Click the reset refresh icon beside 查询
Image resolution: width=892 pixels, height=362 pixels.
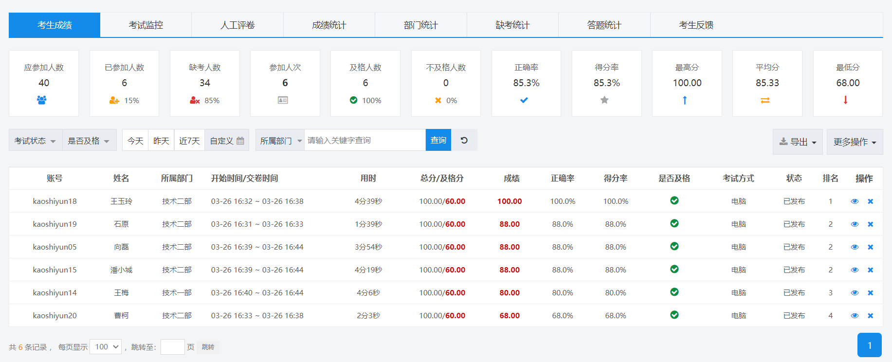click(464, 140)
